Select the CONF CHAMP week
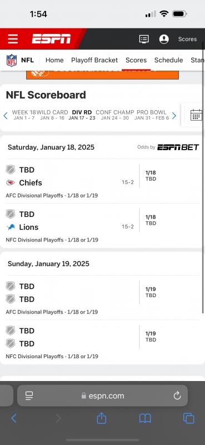Viewport: 205px width, 445px height. point(115,115)
